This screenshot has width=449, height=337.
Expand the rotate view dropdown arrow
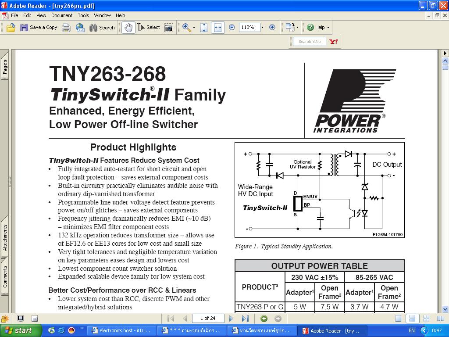[298, 28]
